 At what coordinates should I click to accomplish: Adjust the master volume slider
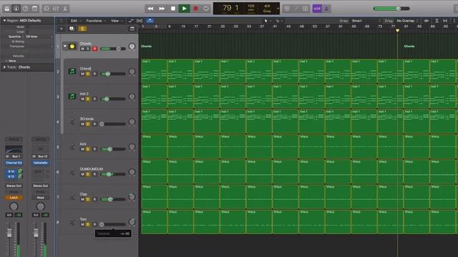point(391,9)
